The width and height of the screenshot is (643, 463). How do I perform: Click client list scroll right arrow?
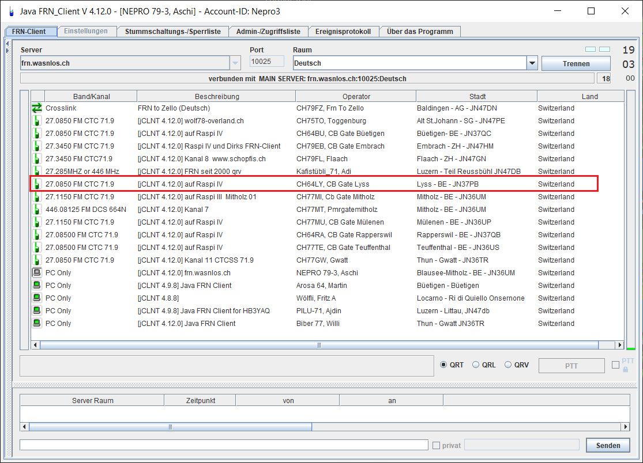[x=619, y=345]
